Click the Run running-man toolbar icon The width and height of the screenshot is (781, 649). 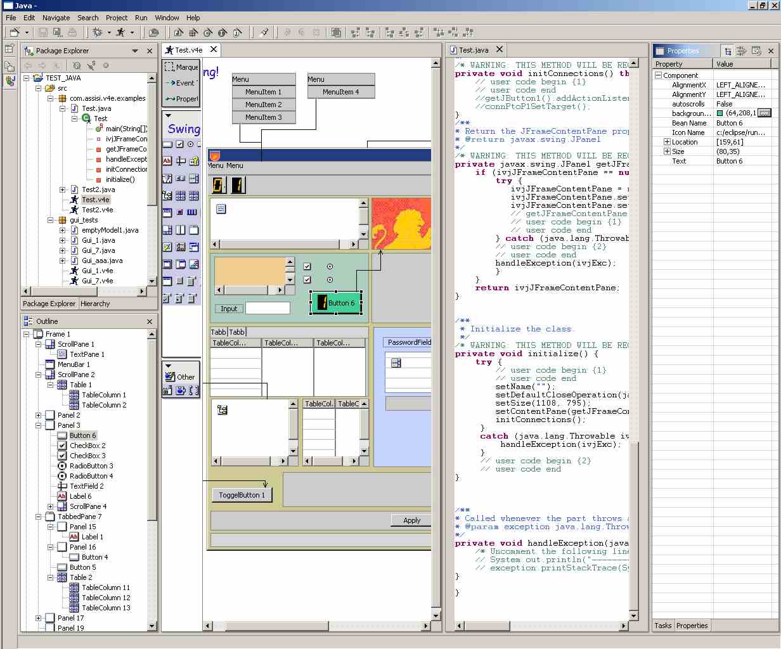pyautogui.click(x=120, y=32)
